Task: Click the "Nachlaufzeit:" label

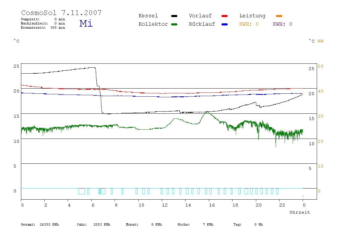Action: pos(34,23)
